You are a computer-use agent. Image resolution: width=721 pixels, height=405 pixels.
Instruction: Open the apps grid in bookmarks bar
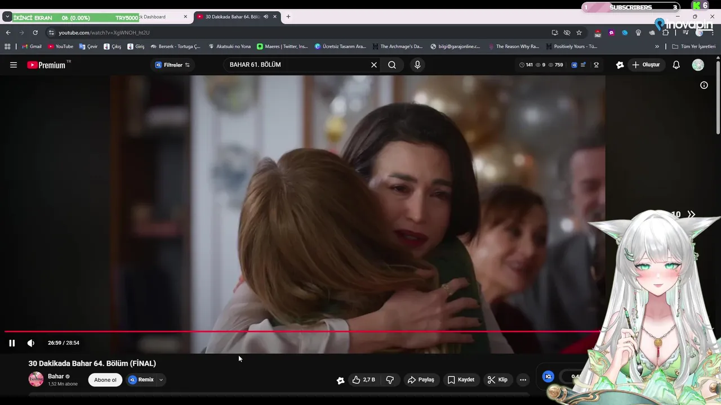(x=7, y=47)
